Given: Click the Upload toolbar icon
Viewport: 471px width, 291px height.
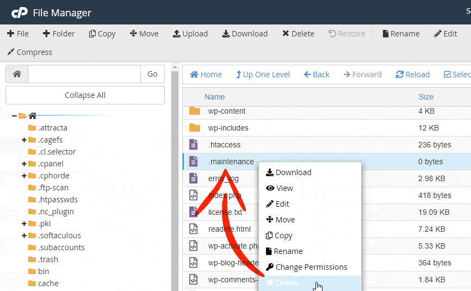Looking at the screenshot, I should click(177, 34).
